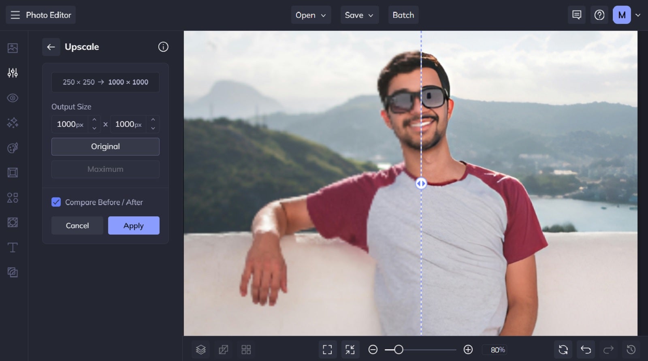Viewport: 648px width, 361px height.
Task: Click the collapse-to-actual-size icon
Action: [x=350, y=350]
